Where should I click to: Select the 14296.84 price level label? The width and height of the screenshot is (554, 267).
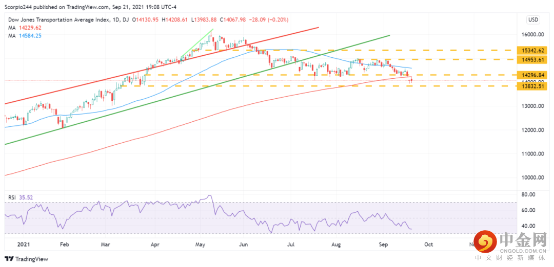point(532,75)
